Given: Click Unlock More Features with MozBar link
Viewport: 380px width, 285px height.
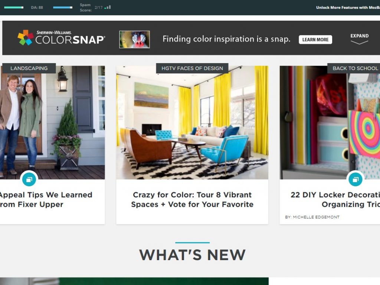Looking at the screenshot, I should [x=348, y=7].
